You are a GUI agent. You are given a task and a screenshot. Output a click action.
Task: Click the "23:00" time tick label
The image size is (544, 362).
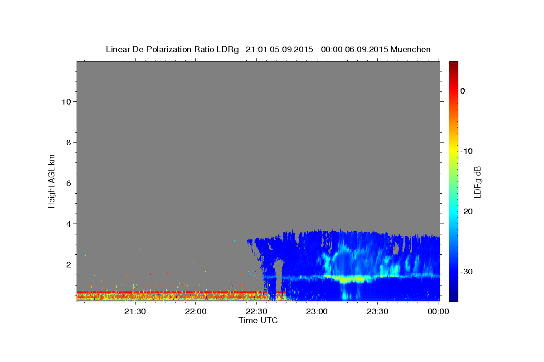pos(317,311)
